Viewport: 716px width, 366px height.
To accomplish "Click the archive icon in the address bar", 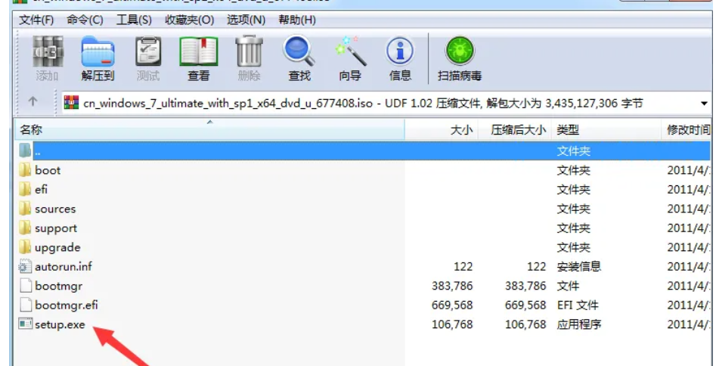I will pyautogui.click(x=71, y=103).
